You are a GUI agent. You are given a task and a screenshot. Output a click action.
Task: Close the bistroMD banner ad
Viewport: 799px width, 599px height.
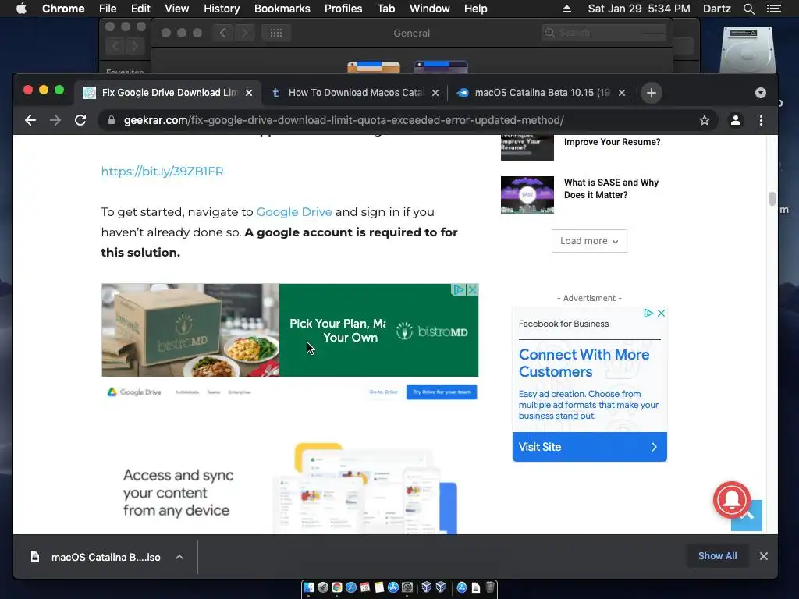[x=472, y=290]
